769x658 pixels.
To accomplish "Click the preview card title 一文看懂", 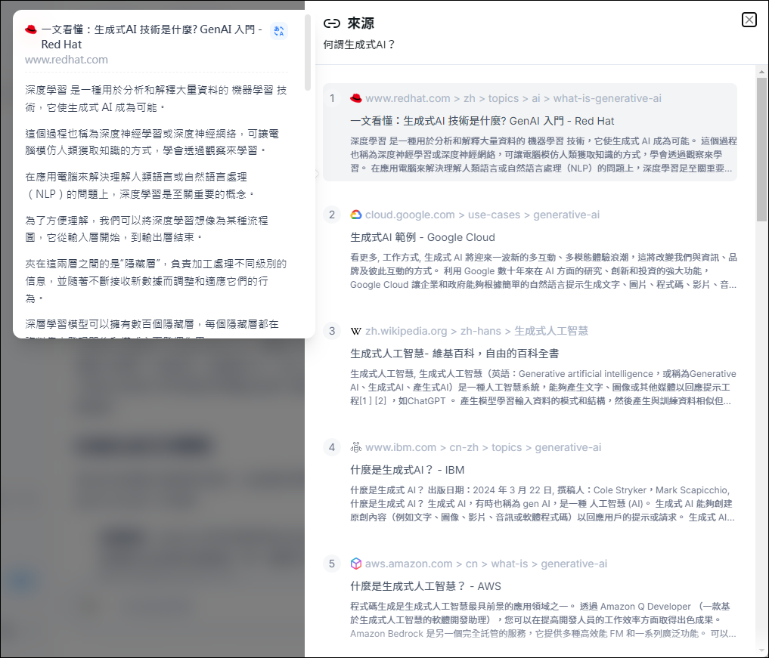I will coord(151,37).
